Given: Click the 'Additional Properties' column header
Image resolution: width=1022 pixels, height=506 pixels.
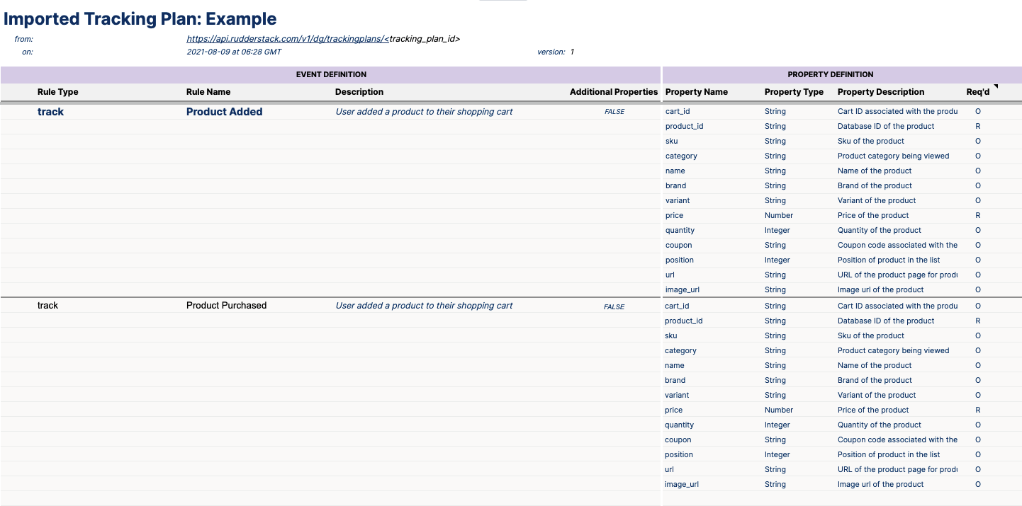Looking at the screenshot, I should coord(614,92).
